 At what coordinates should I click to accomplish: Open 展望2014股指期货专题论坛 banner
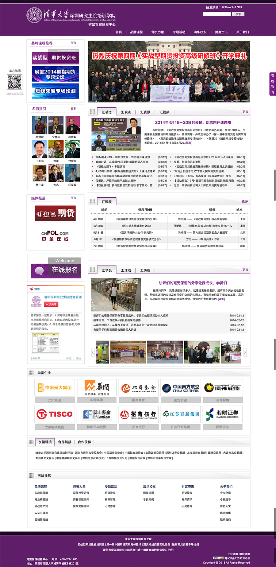click(56, 74)
